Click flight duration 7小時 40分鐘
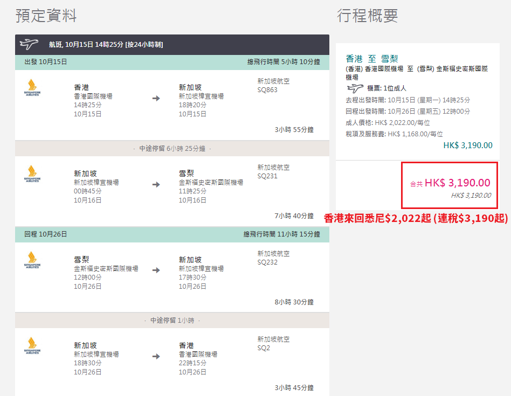The height and width of the screenshot is (396, 511). (294, 216)
